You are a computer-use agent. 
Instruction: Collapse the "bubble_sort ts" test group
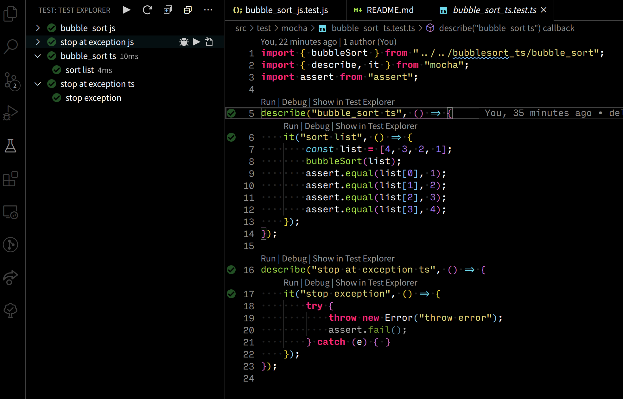(38, 56)
